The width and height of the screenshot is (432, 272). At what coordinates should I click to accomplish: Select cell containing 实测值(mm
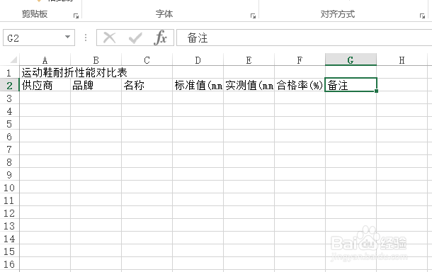[x=249, y=86]
